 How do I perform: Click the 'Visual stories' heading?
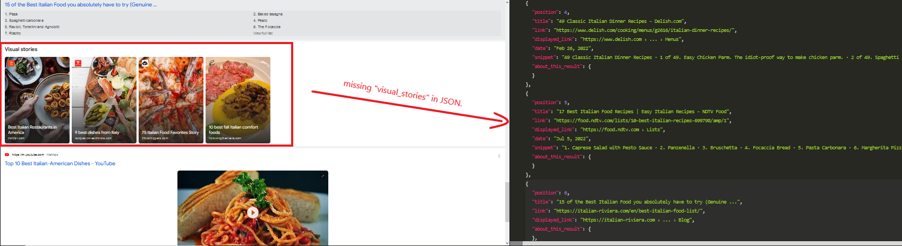coord(21,49)
